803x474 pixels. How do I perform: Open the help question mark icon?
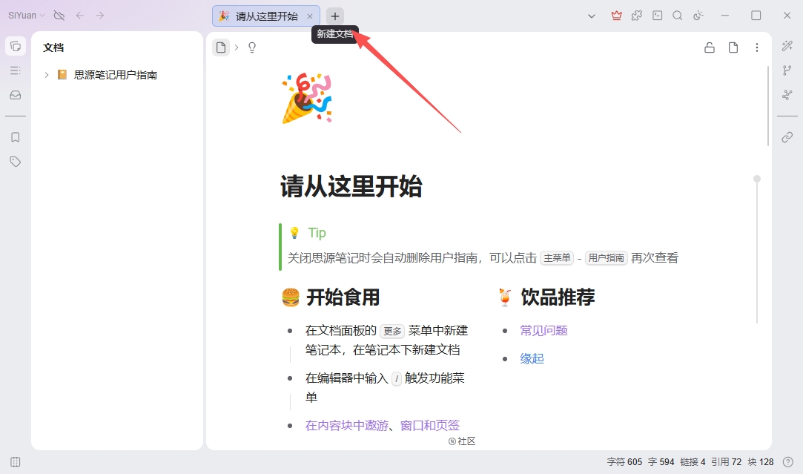tap(788, 461)
